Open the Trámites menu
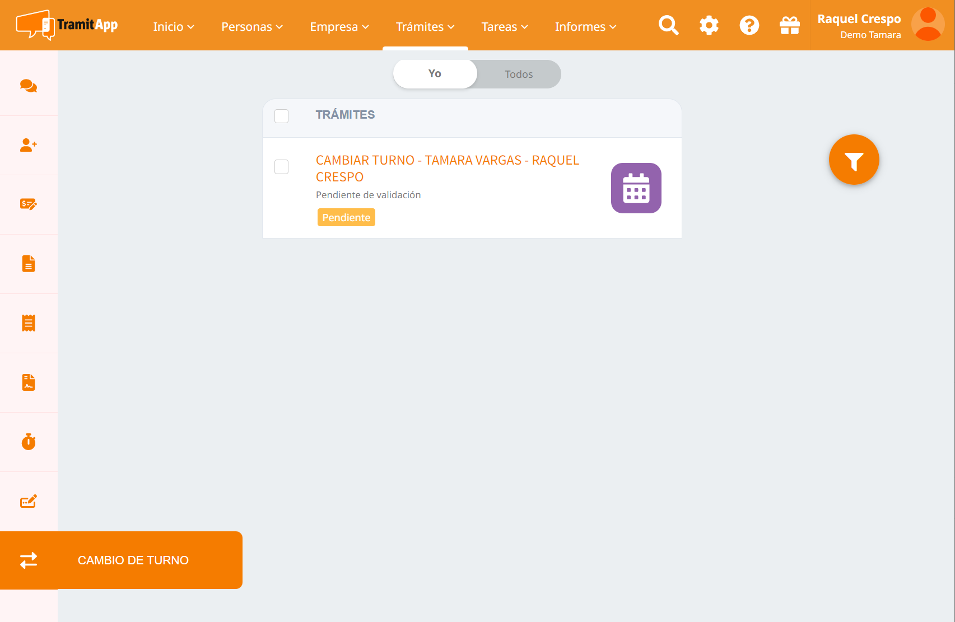The image size is (955, 622). pyautogui.click(x=425, y=27)
